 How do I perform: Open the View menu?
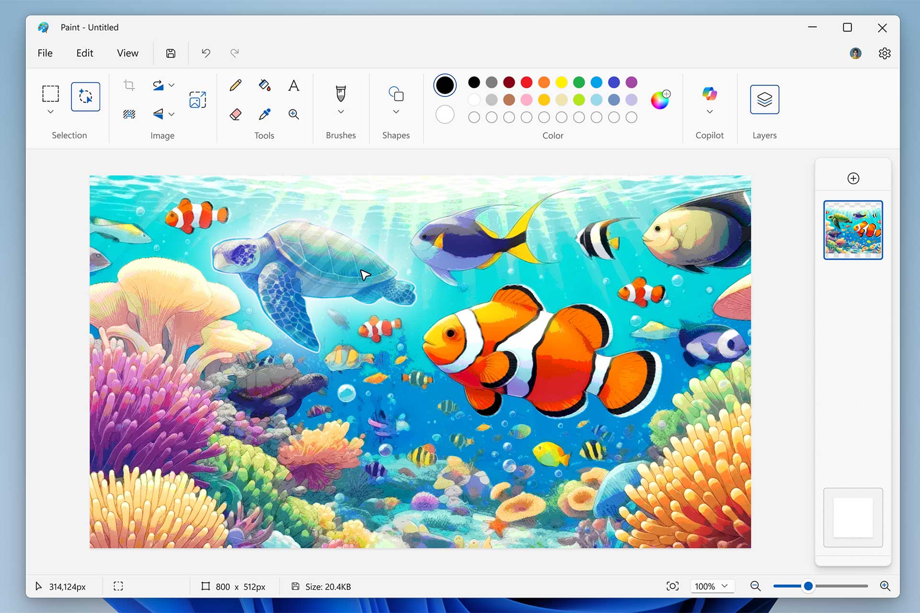pyautogui.click(x=127, y=53)
